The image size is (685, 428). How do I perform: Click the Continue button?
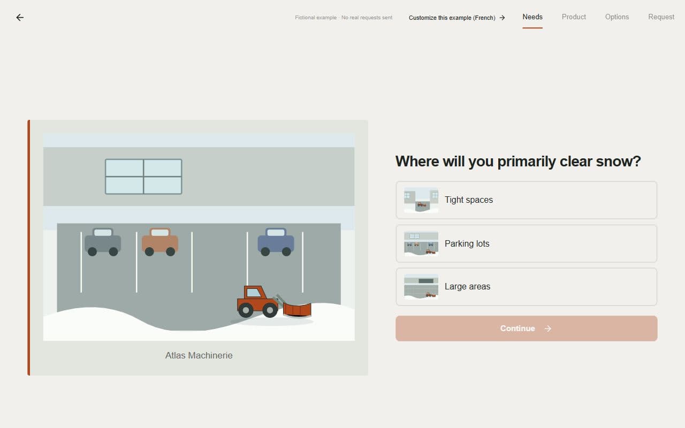[x=527, y=328]
